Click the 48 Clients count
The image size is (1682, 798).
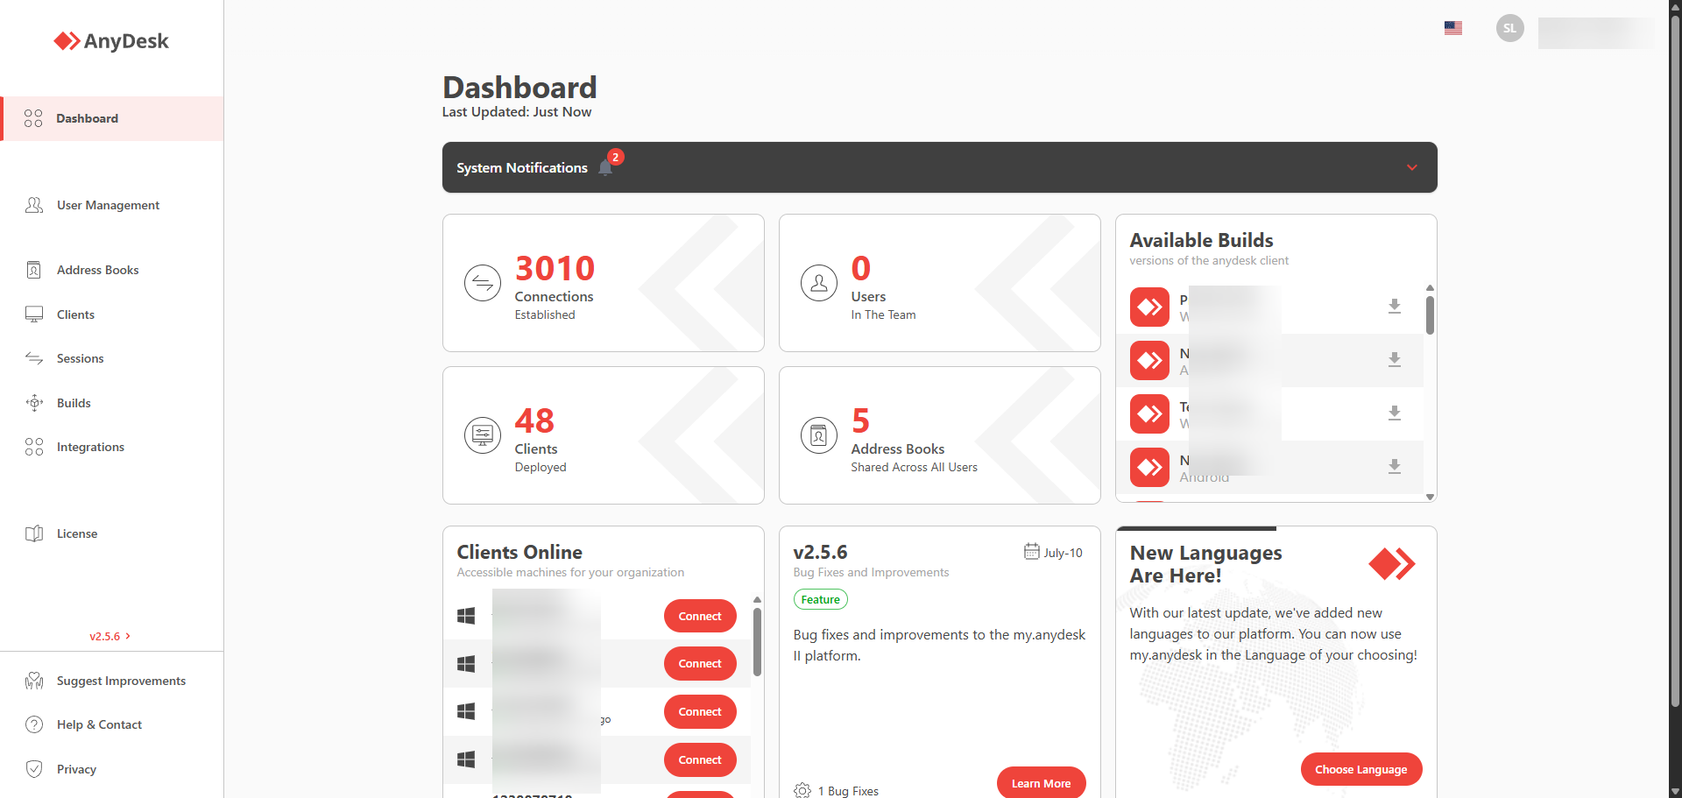tap(534, 420)
